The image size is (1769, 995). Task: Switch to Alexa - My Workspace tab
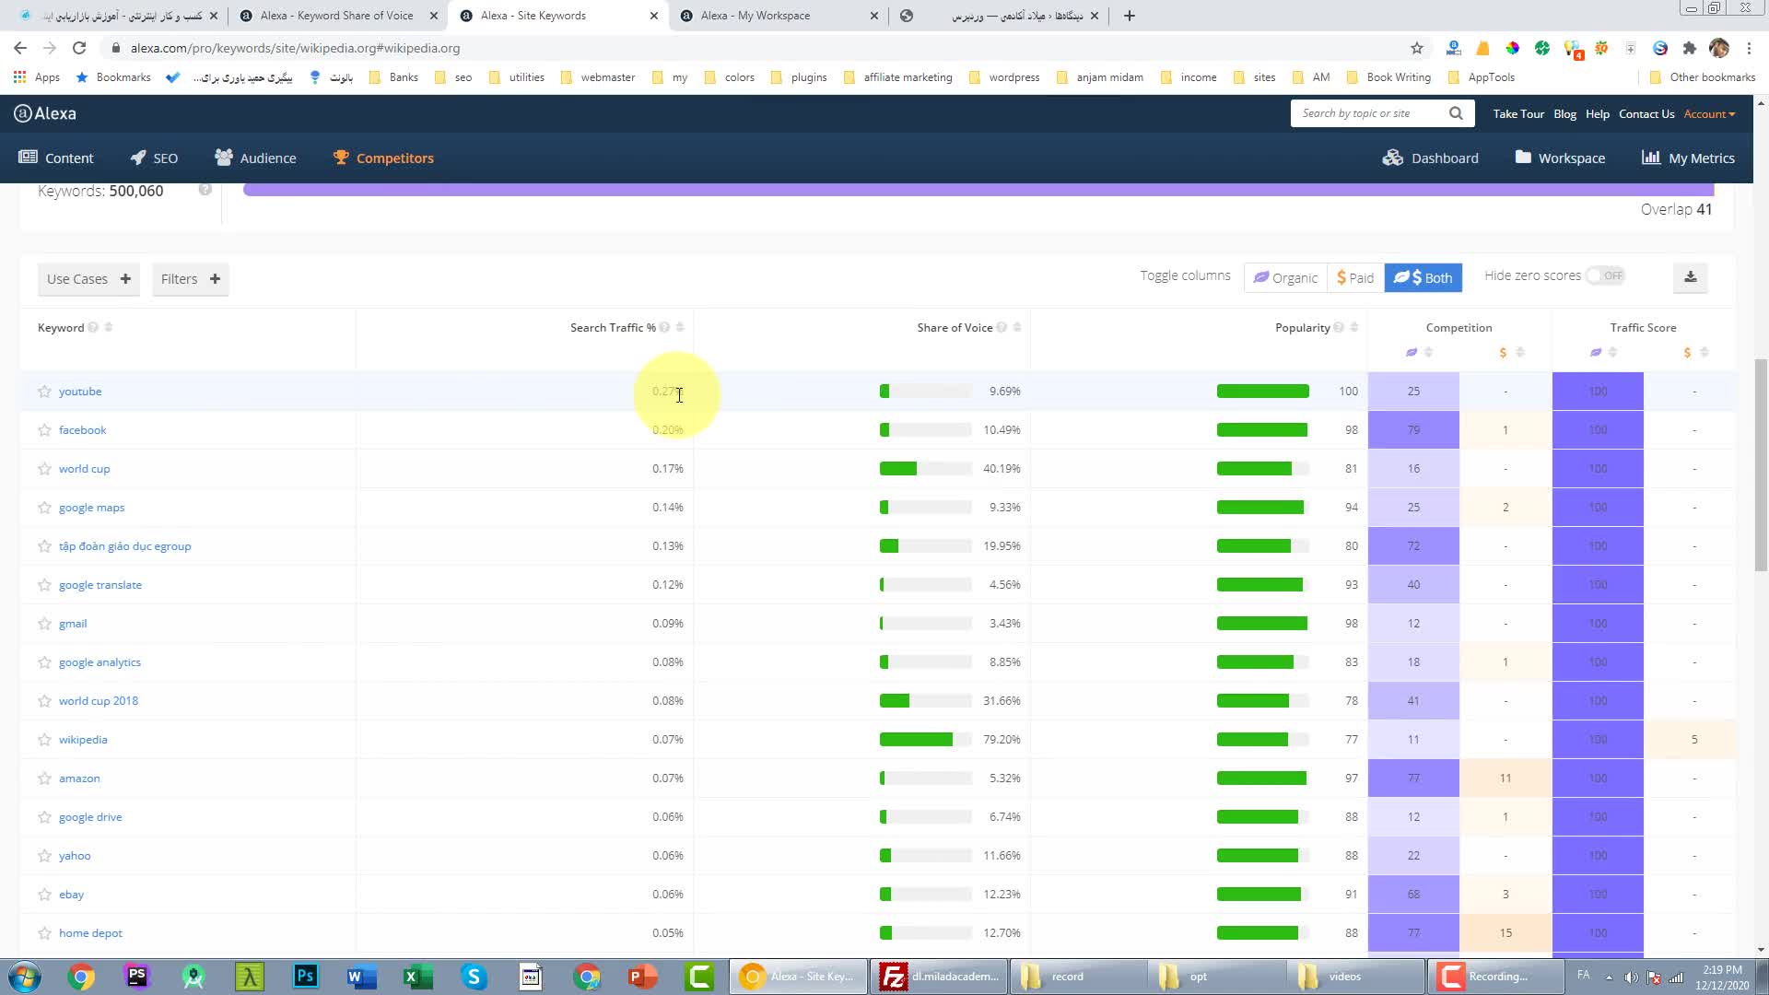[756, 16]
